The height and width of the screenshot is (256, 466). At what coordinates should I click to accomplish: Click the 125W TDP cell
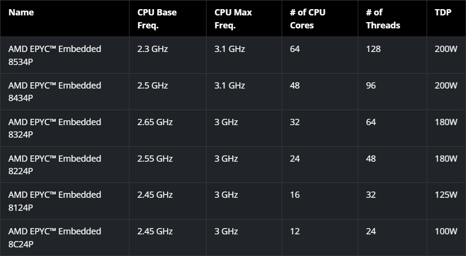(446, 195)
